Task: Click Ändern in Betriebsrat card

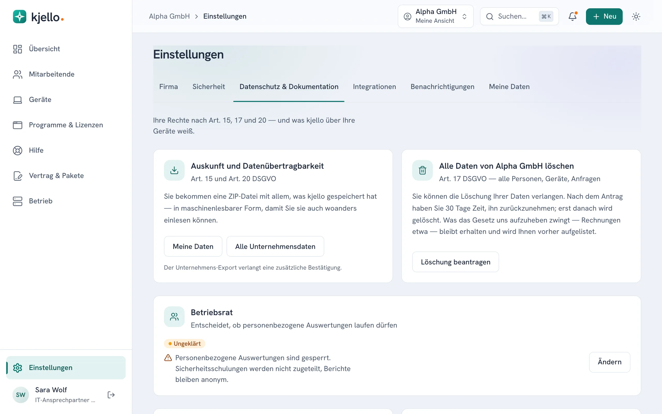Action: pyautogui.click(x=610, y=362)
